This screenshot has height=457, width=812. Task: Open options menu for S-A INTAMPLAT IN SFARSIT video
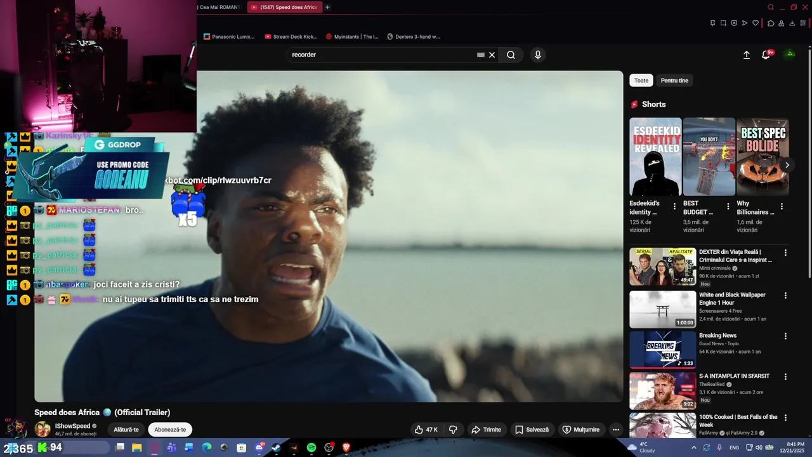point(785,377)
